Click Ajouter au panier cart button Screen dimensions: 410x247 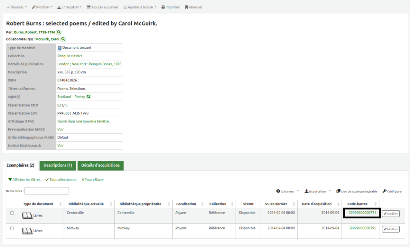tap(102, 7)
